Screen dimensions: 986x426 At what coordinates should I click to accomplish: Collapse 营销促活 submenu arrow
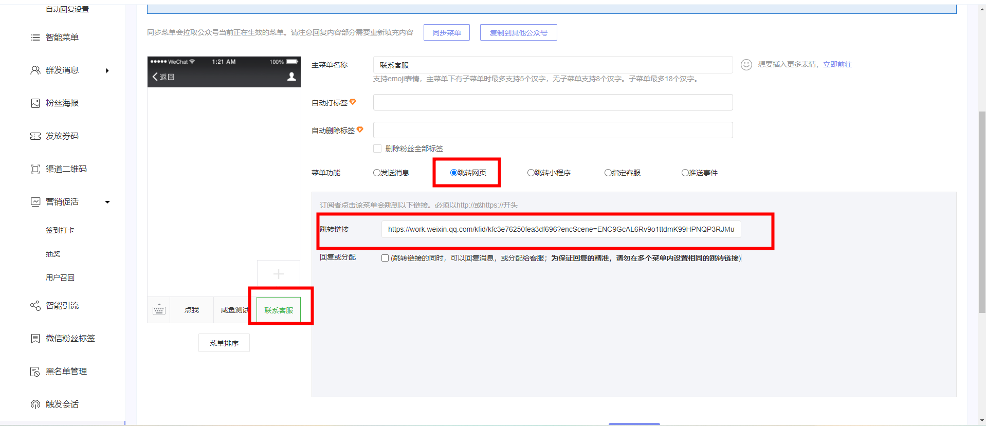click(x=107, y=202)
